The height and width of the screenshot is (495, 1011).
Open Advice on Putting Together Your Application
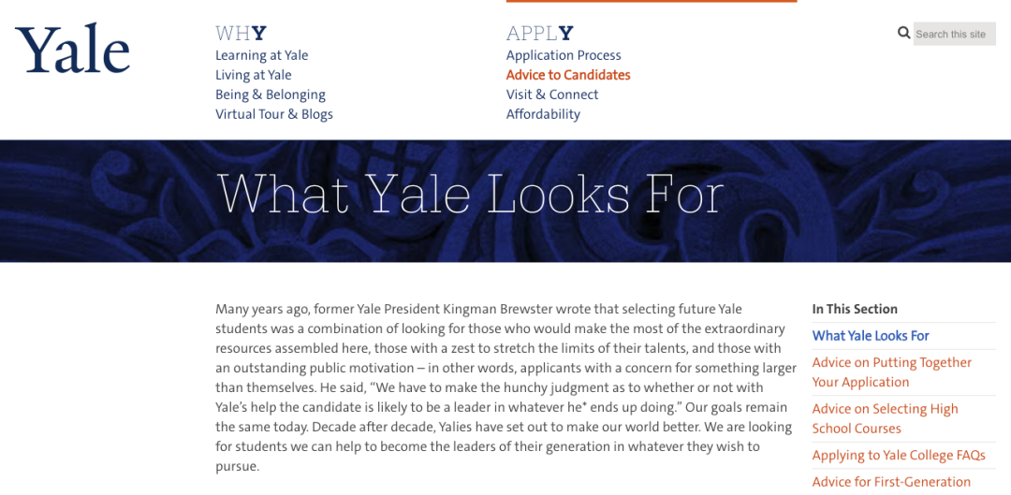click(x=892, y=371)
